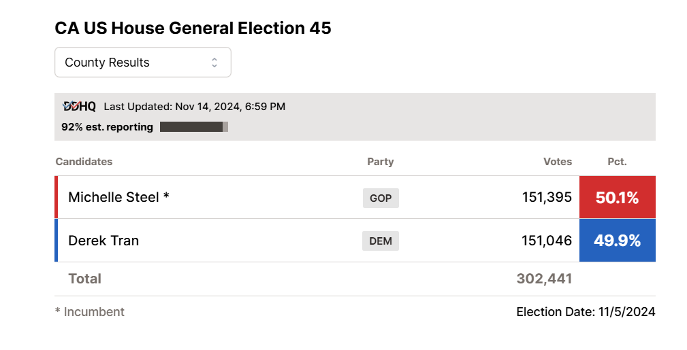The width and height of the screenshot is (687, 350).
Task: Open the County Results dropdown
Action: point(143,63)
